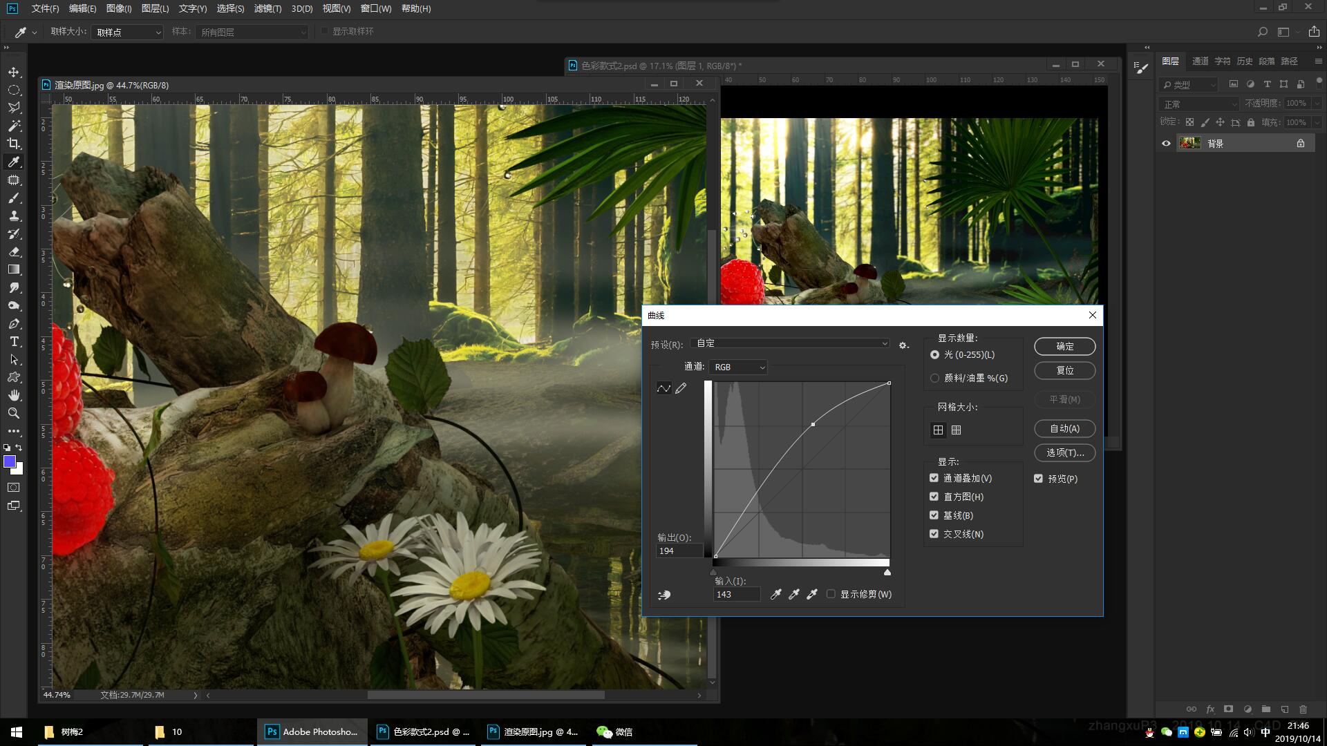Open the 滤镜(T) menu

coord(267,8)
